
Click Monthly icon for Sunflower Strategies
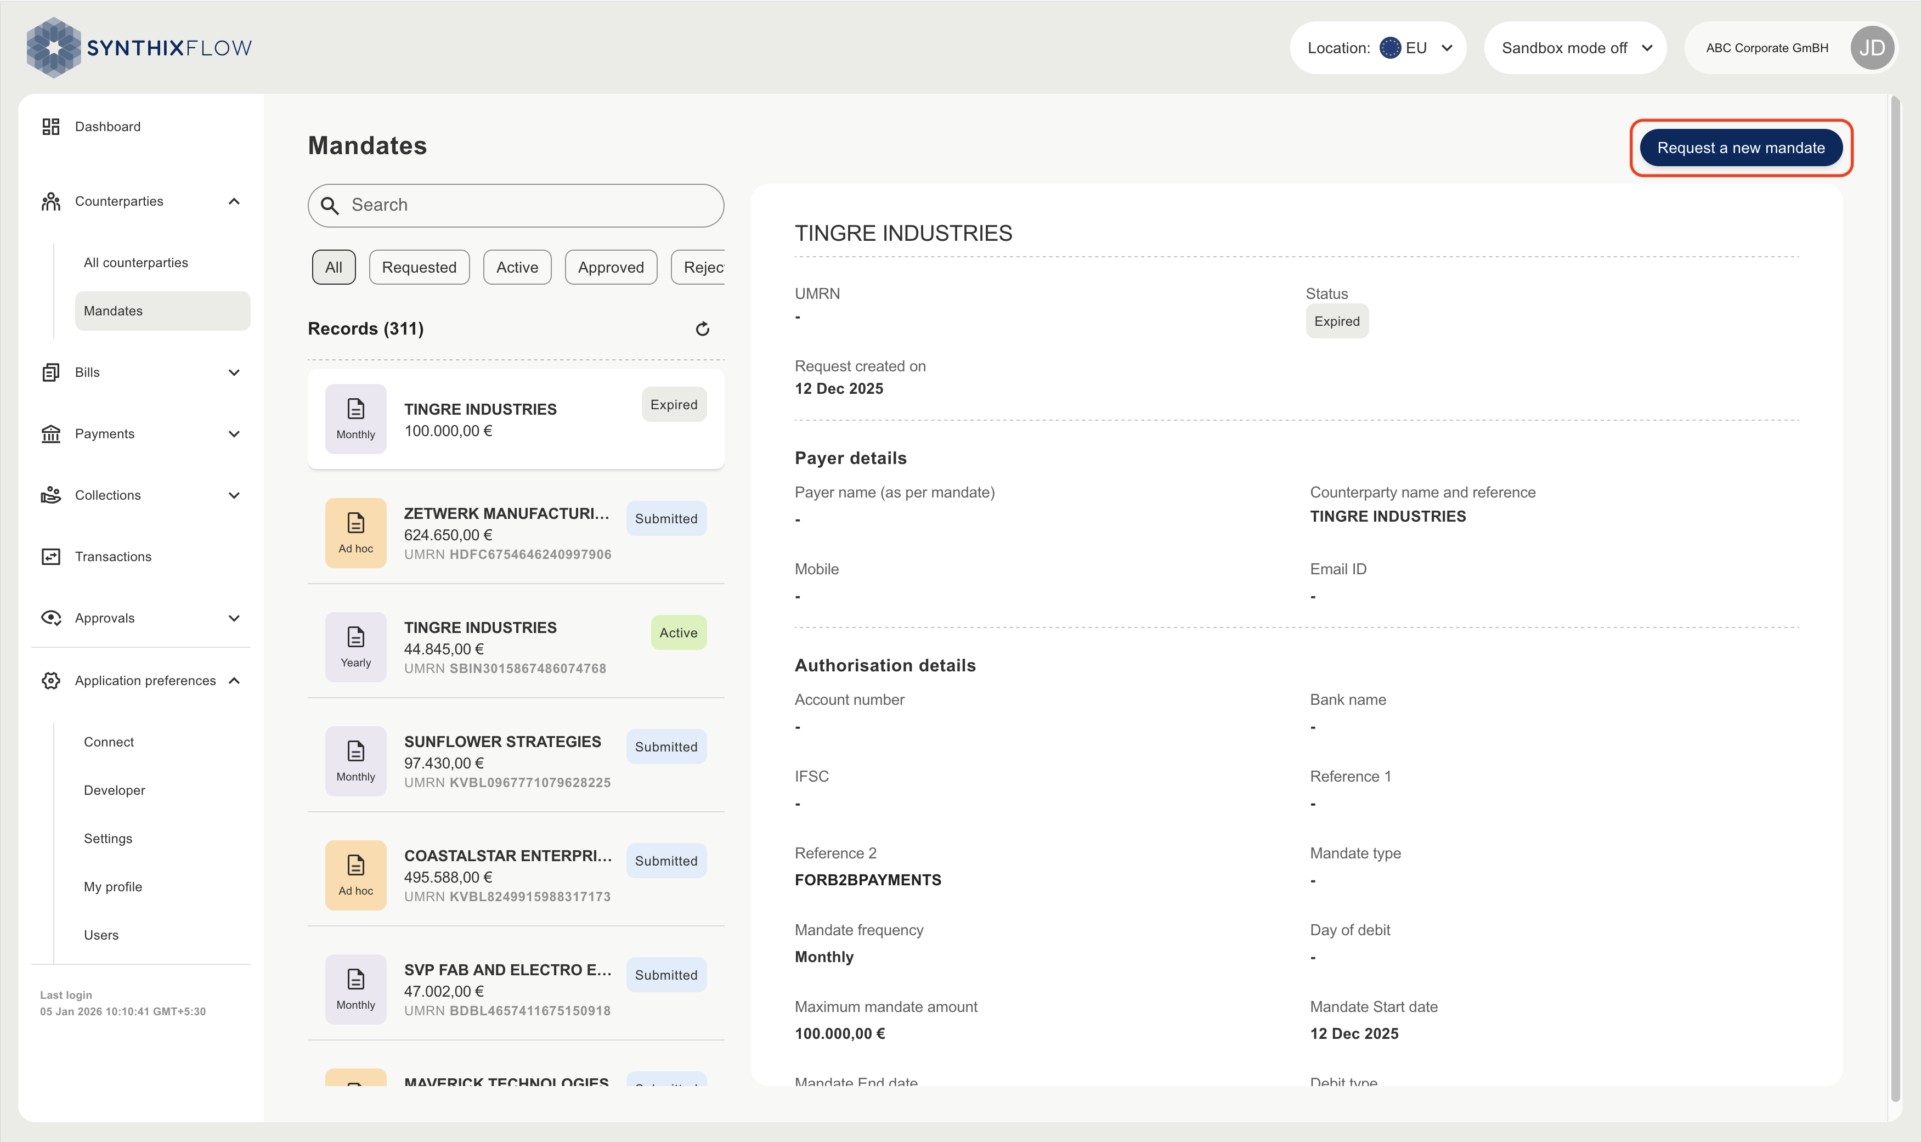(x=355, y=761)
